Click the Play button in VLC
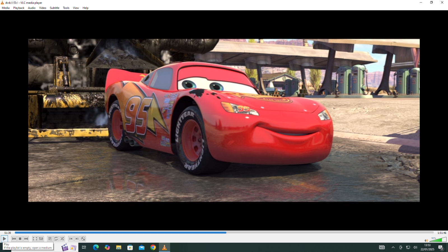Screen dimensions: 448x252 (4, 239)
